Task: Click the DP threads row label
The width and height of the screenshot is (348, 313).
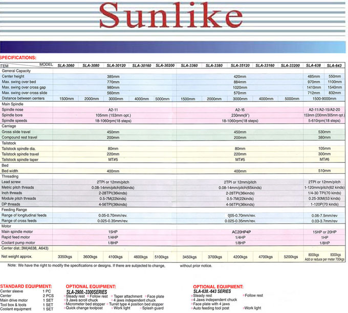Action: [11, 204]
